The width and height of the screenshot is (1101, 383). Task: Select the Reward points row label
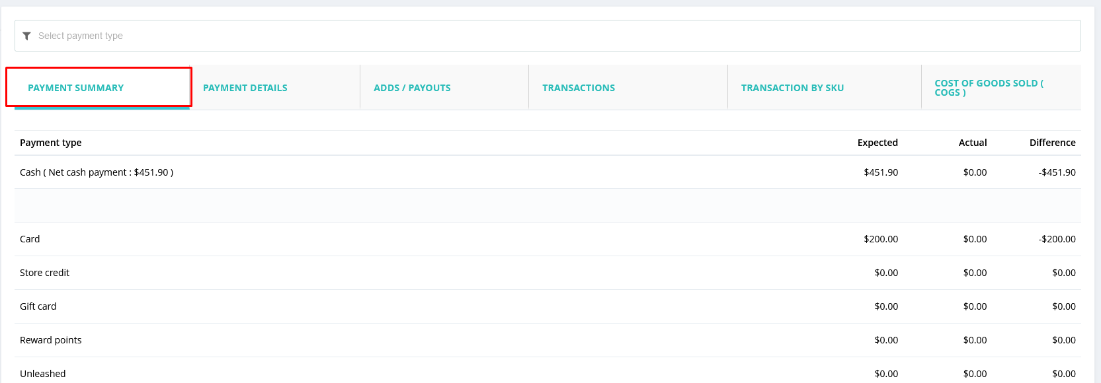(51, 340)
